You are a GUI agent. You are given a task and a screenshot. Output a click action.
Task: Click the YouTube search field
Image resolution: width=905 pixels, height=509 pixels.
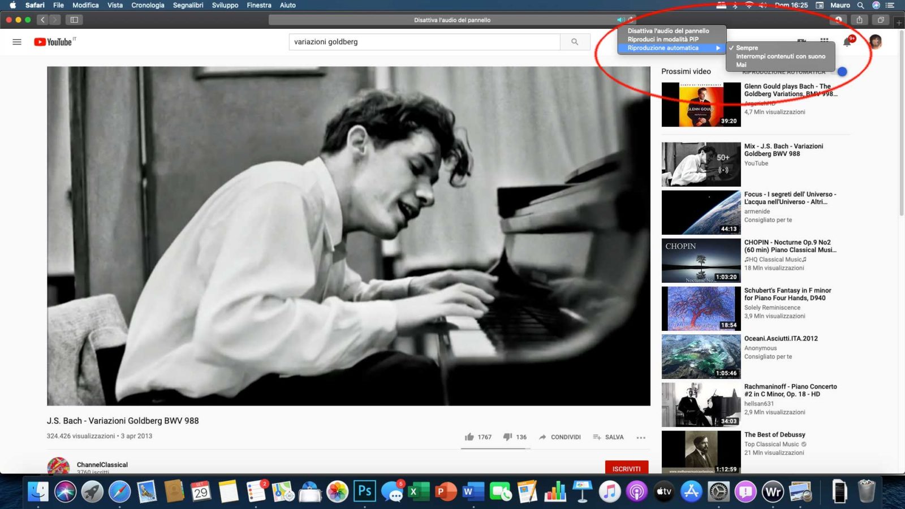pos(424,42)
